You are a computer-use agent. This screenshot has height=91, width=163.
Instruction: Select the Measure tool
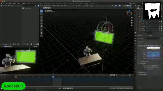click(41, 33)
